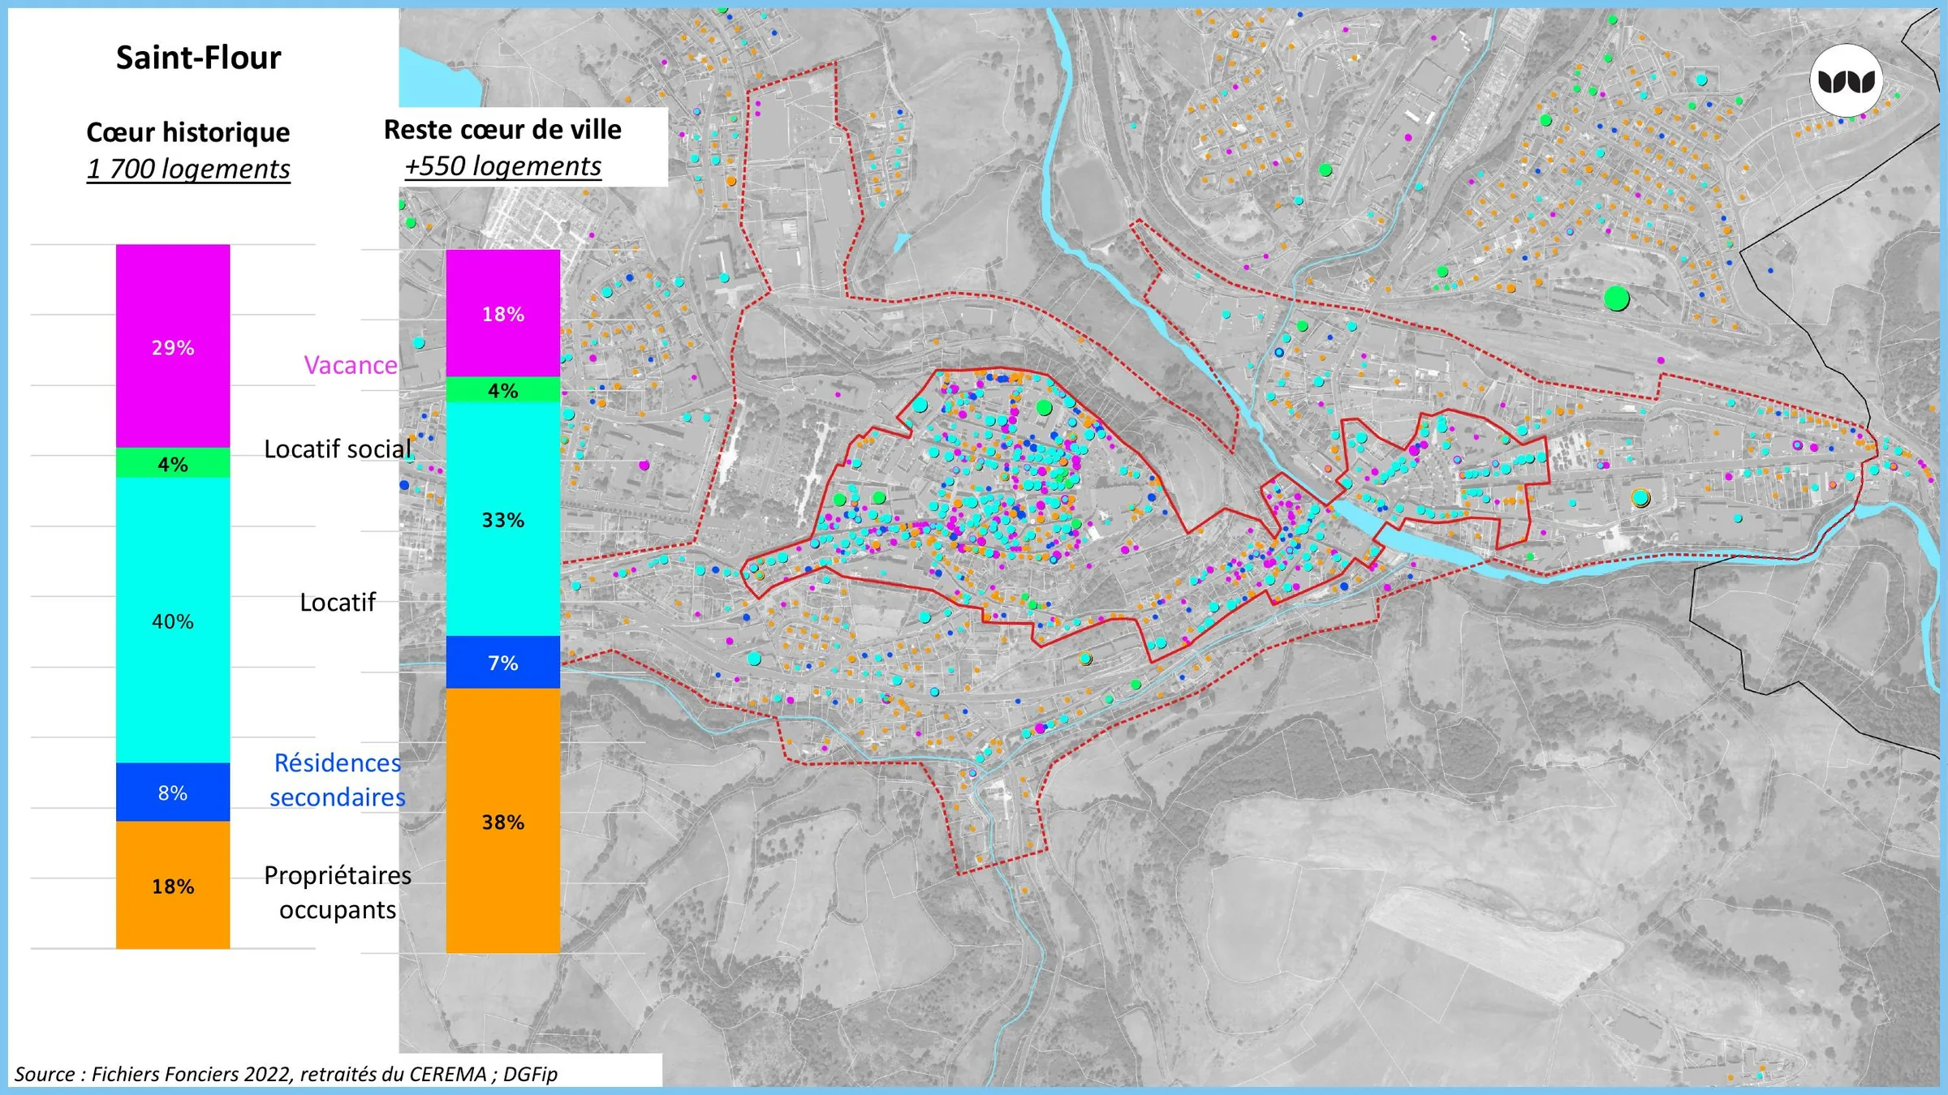Click the magenta "Vacance" legend label
This screenshot has height=1095, width=1948.
351,365
